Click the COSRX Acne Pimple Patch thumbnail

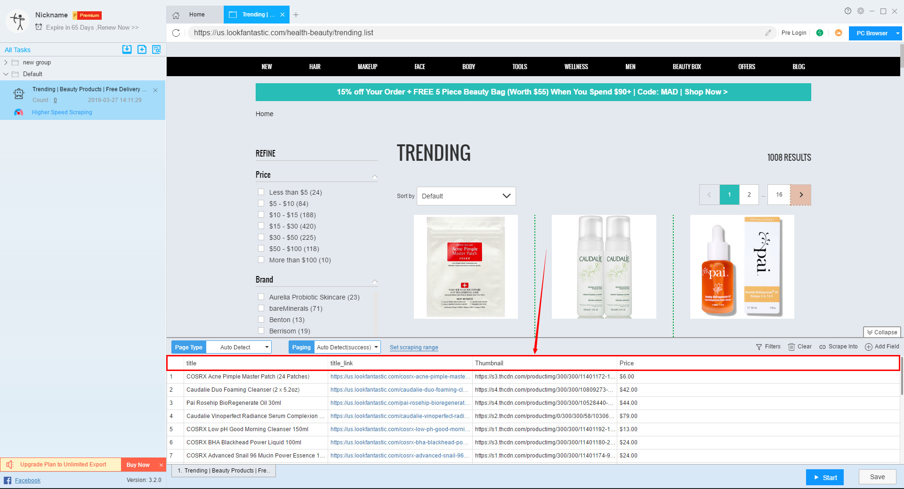click(466, 267)
